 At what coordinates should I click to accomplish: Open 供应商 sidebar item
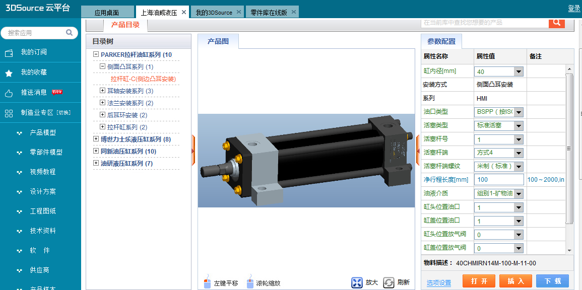39,270
